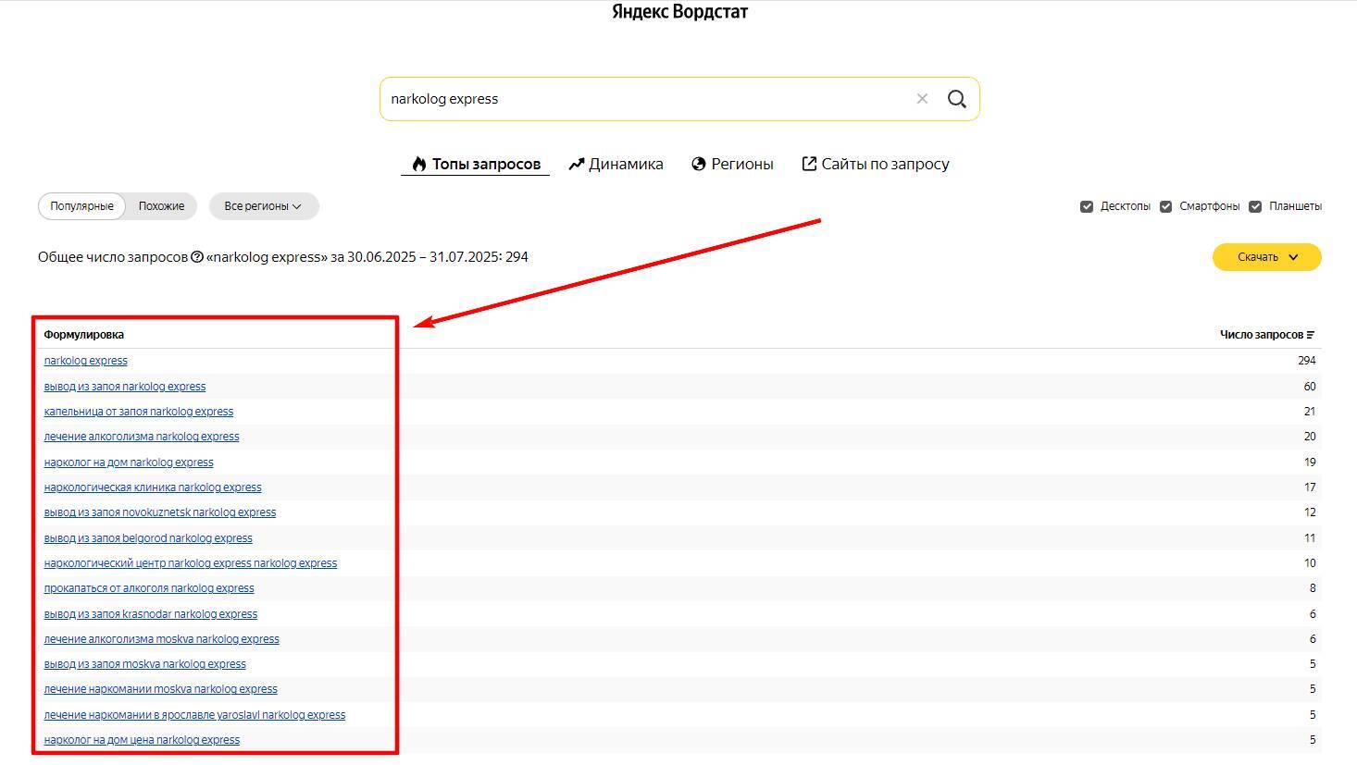This screenshot has height=765, width=1357.
Task: Click the magnifying glass search icon
Action: tap(956, 99)
